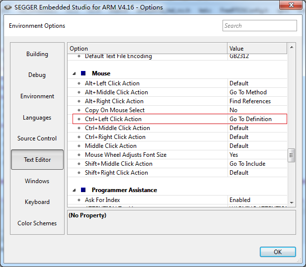This screenshot has height=267, width=306.
Task: Click the Default value of Middle Click Action
Action: pyautogui.click(x=239, y=146)
